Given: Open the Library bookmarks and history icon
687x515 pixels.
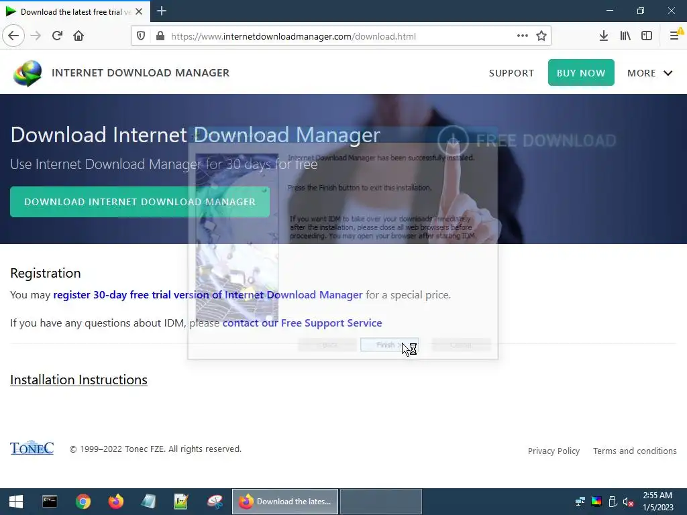Looking at the screenshot, I should point(625,36).
